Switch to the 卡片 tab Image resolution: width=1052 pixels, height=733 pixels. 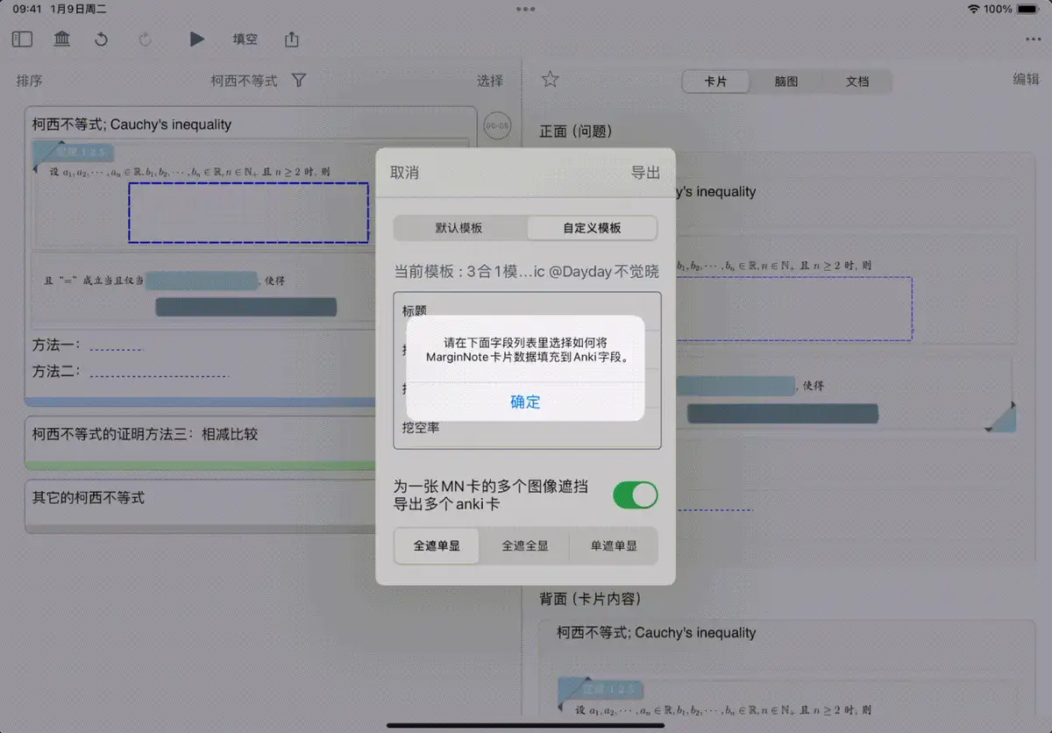pyautogui.click(x=716, y=82)
